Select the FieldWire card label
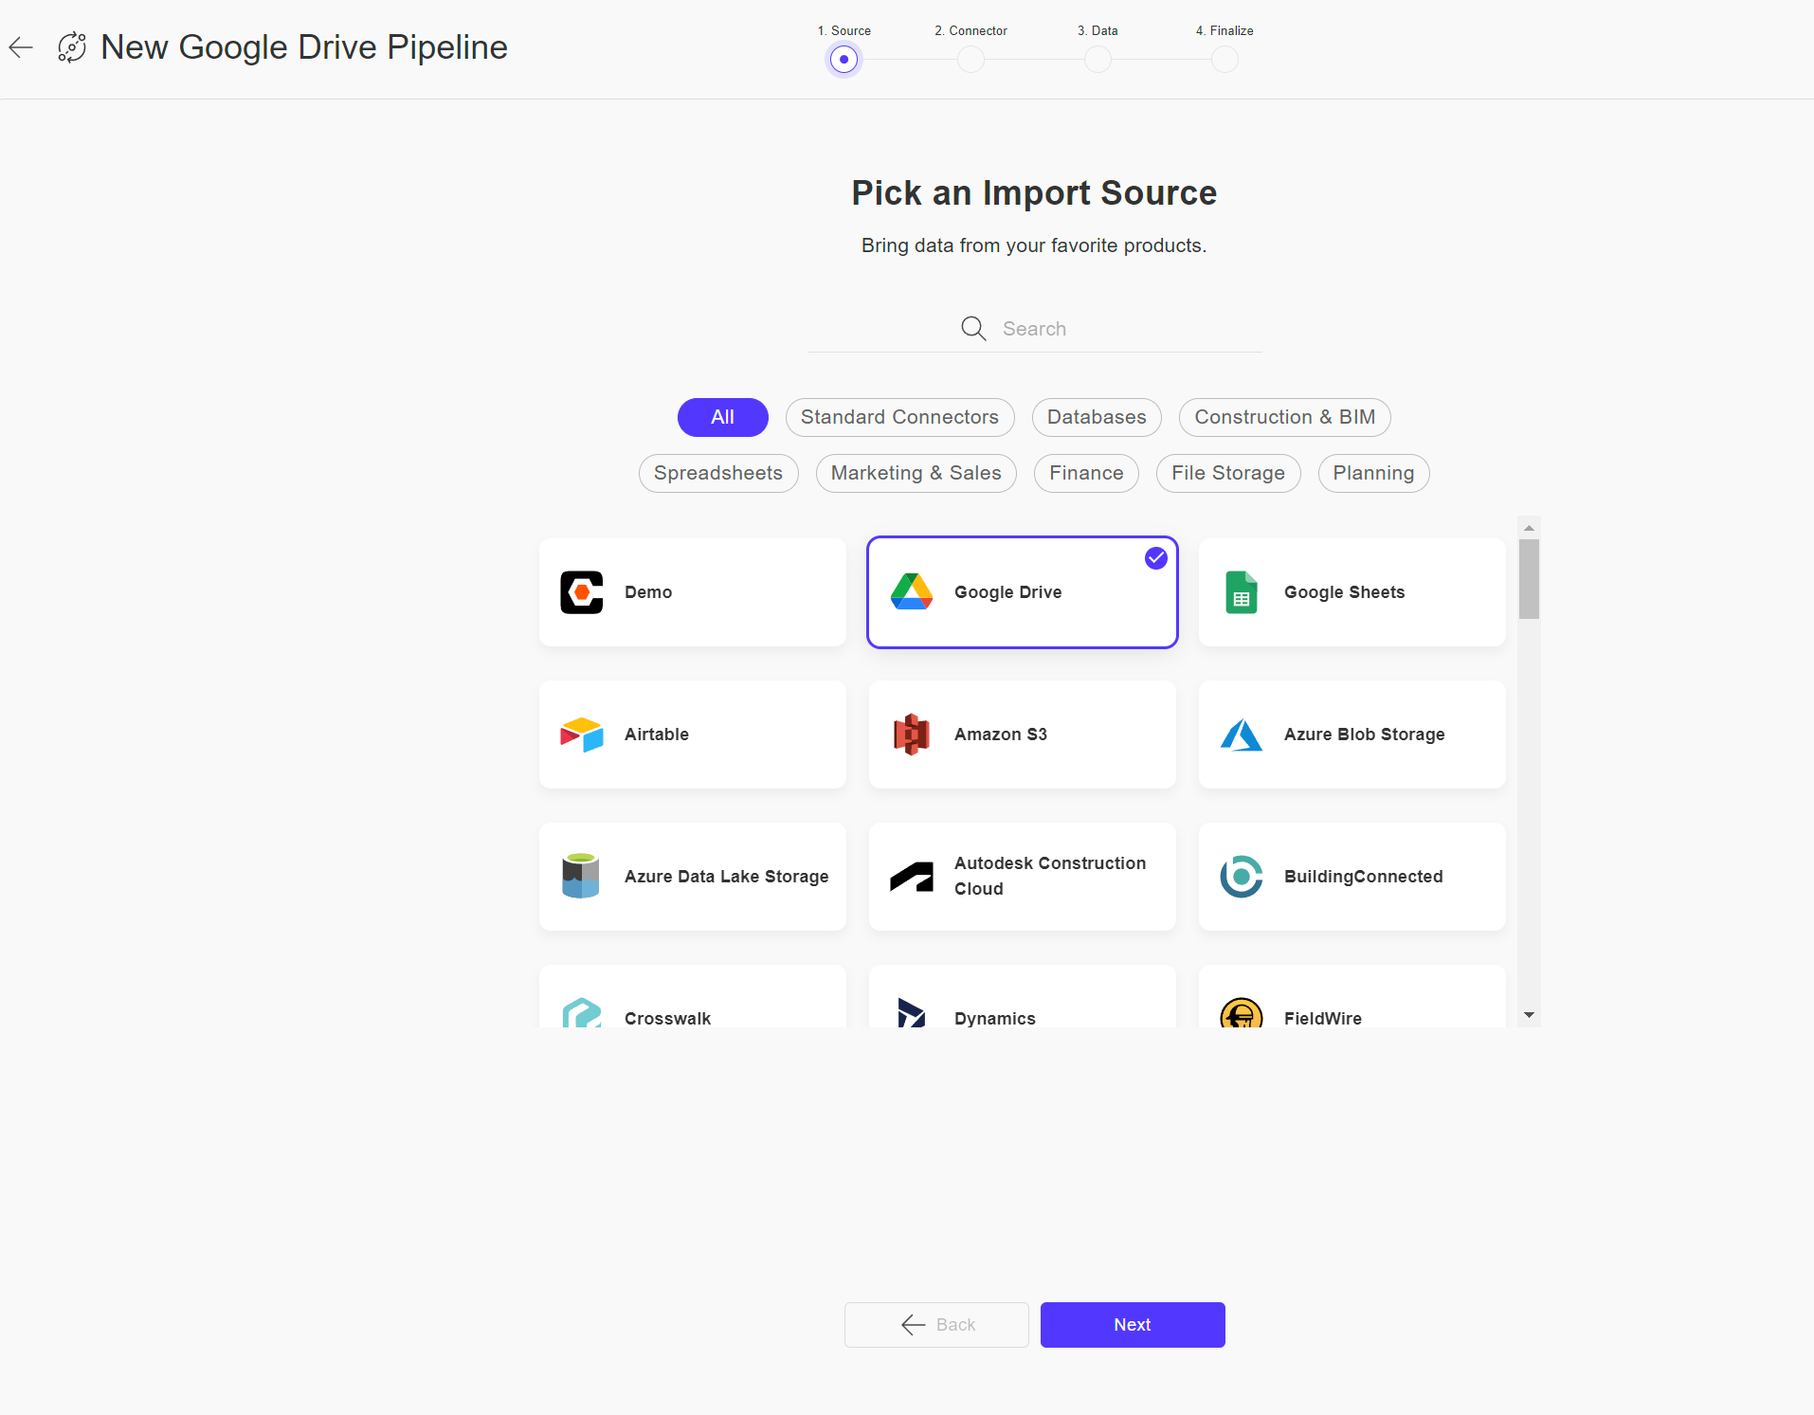 [1322, 1018]
